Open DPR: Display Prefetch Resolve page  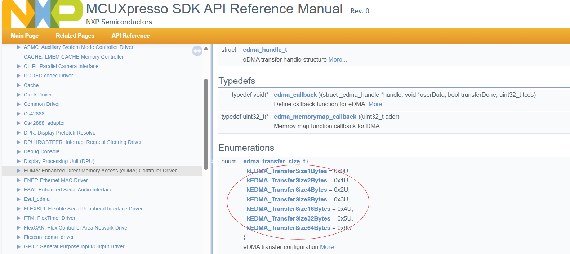(x=59, y=133)
